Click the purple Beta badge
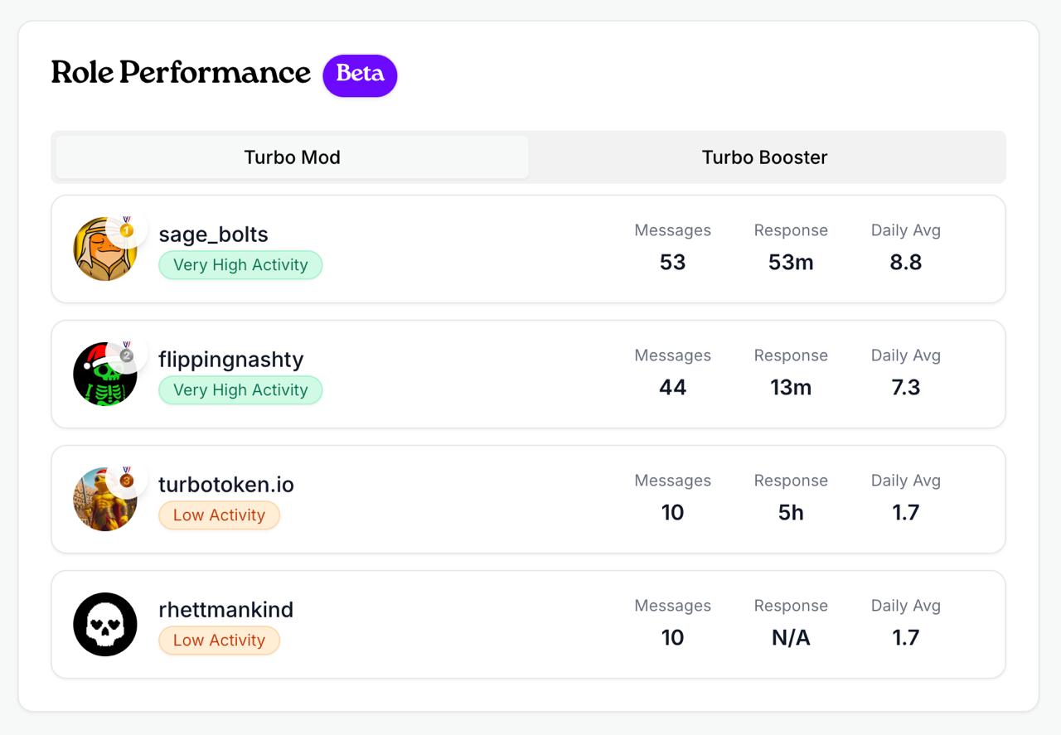Image resolution: width=1061 pixels, height=735 pixels. (360, 75)
